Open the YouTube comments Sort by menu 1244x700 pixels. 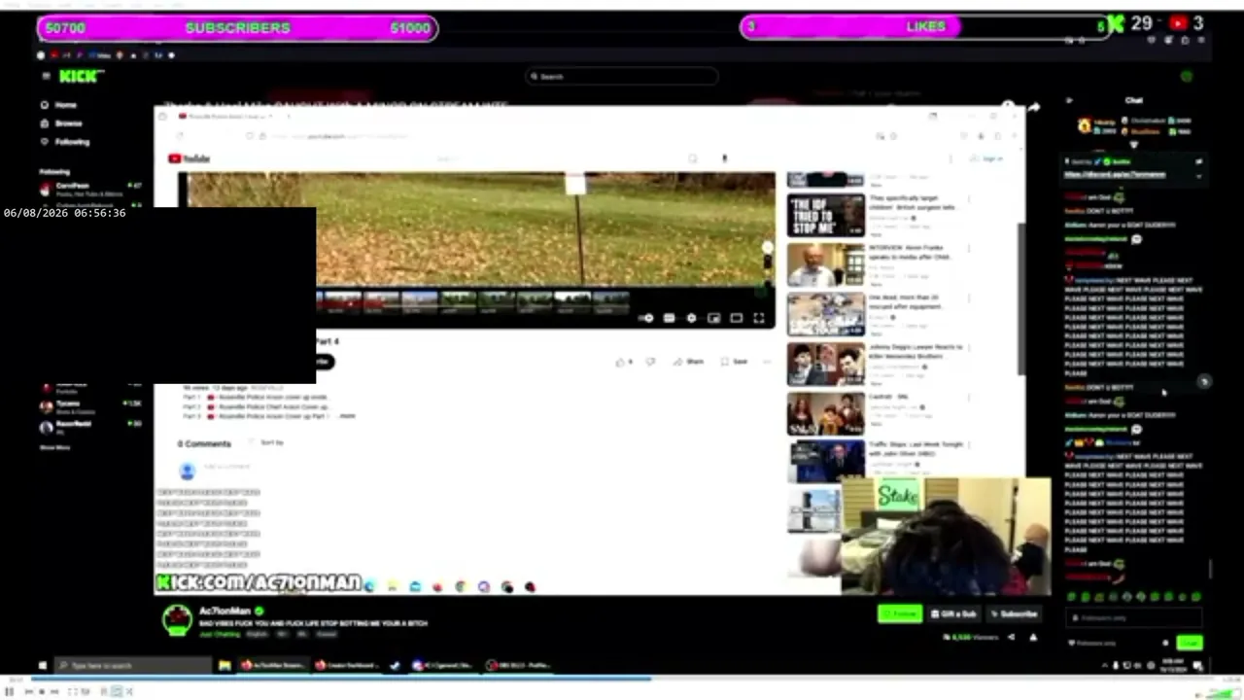268,443
